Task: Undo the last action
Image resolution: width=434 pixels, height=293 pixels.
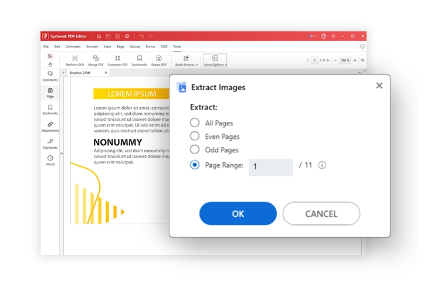Action: click(x=141, y=36)
